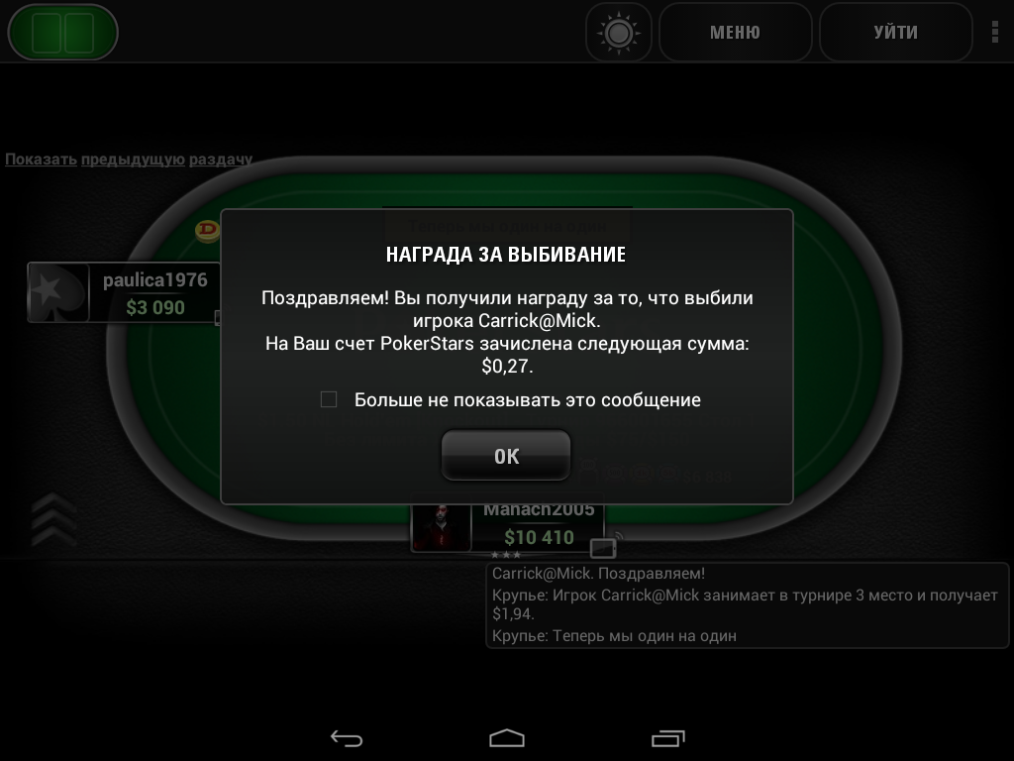Click the paulica1976 player name plate
The image size is (1014, 761).
coord(124,292)
